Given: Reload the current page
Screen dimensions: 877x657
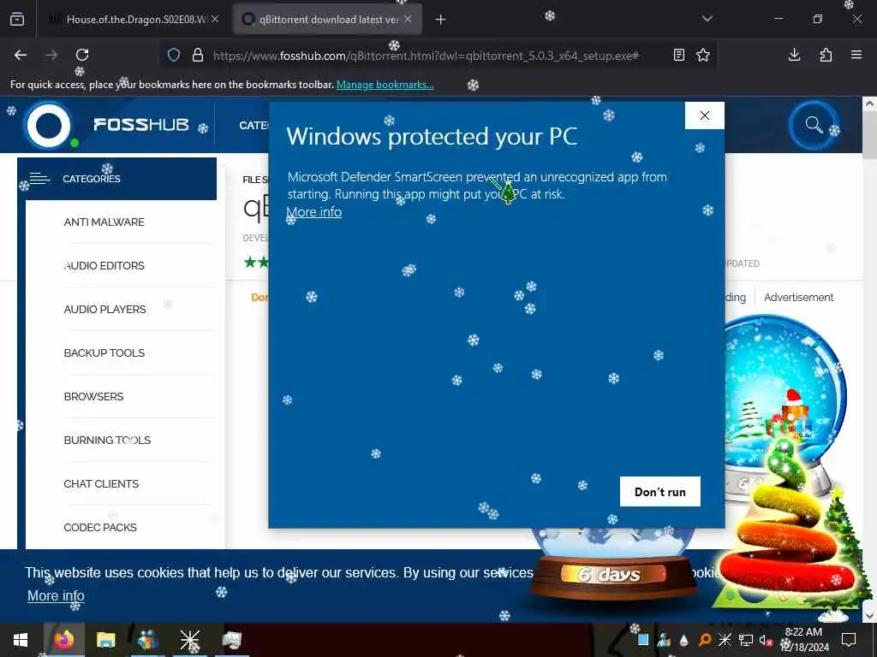Looking at the screenshot, I should point(82,55).
